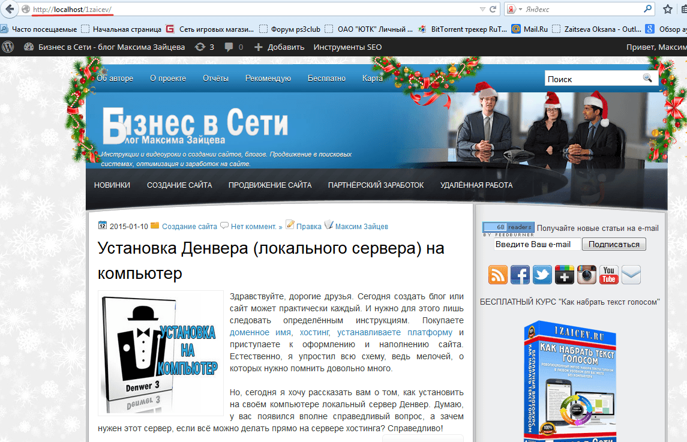Open the Instagram camera icon
This screenshot has width=687, height=442.
click(587, 275)
